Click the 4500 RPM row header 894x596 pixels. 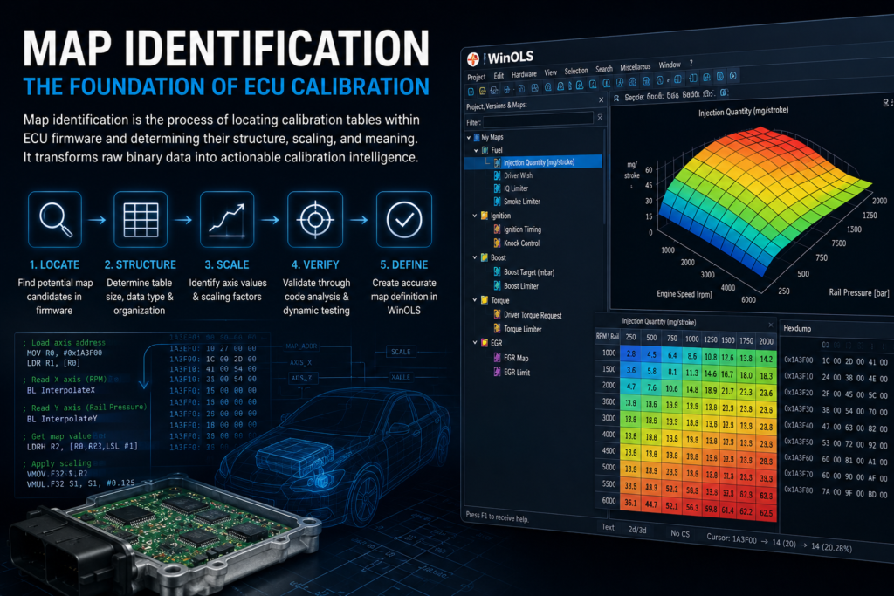[609, 450]
